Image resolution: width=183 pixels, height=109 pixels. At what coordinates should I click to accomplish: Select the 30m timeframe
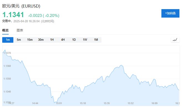[41, 40]
